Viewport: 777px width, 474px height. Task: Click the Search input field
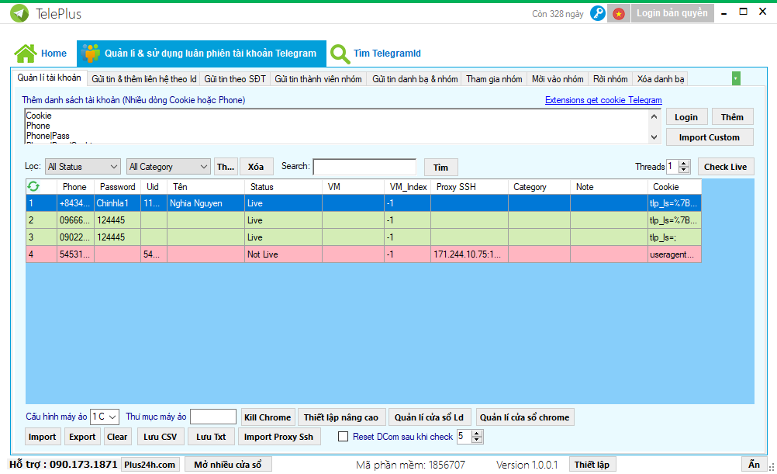[x=364, y=167]
